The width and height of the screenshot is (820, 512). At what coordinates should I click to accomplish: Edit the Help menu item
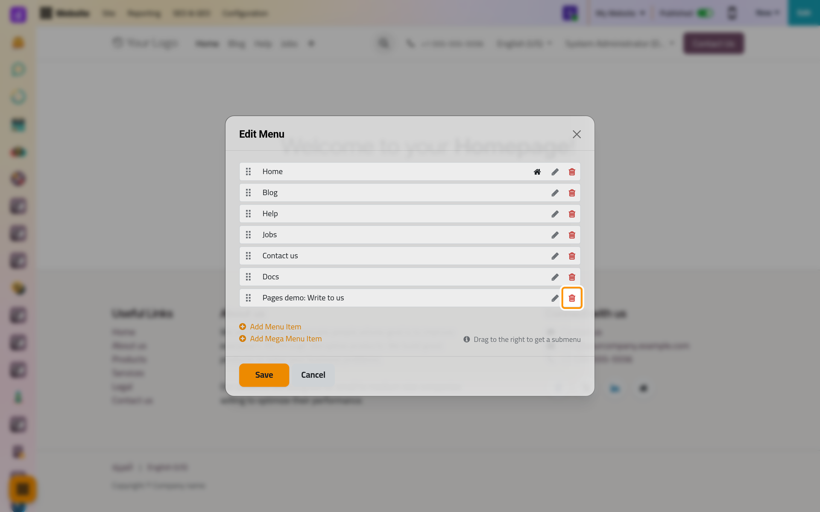[555, 214]
